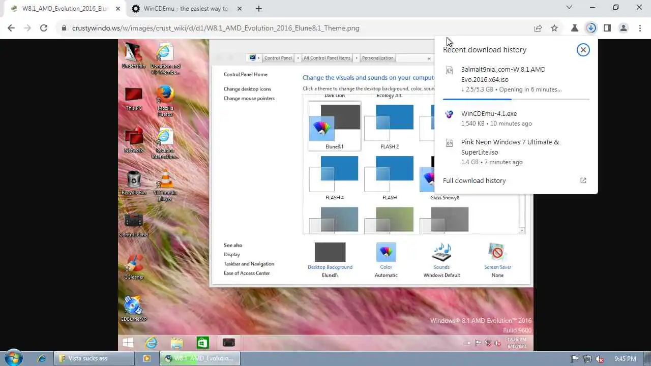This screenshot has width=651, height=366.
Task: Launch Internet Explorer from the Windows 7 taskbar
Action: tap(42, 358)
